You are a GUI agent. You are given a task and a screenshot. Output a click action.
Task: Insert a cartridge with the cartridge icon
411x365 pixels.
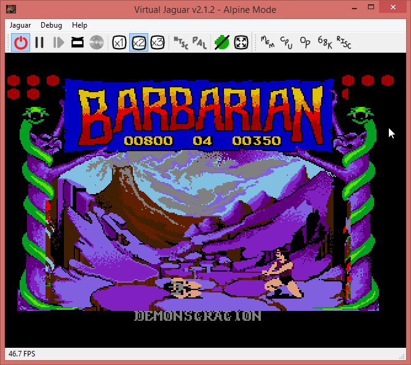tap(78, 42)
